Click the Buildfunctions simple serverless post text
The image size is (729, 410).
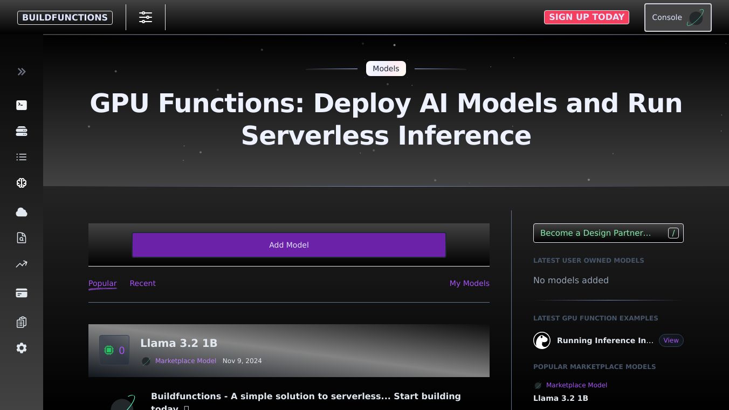(306, 401)
